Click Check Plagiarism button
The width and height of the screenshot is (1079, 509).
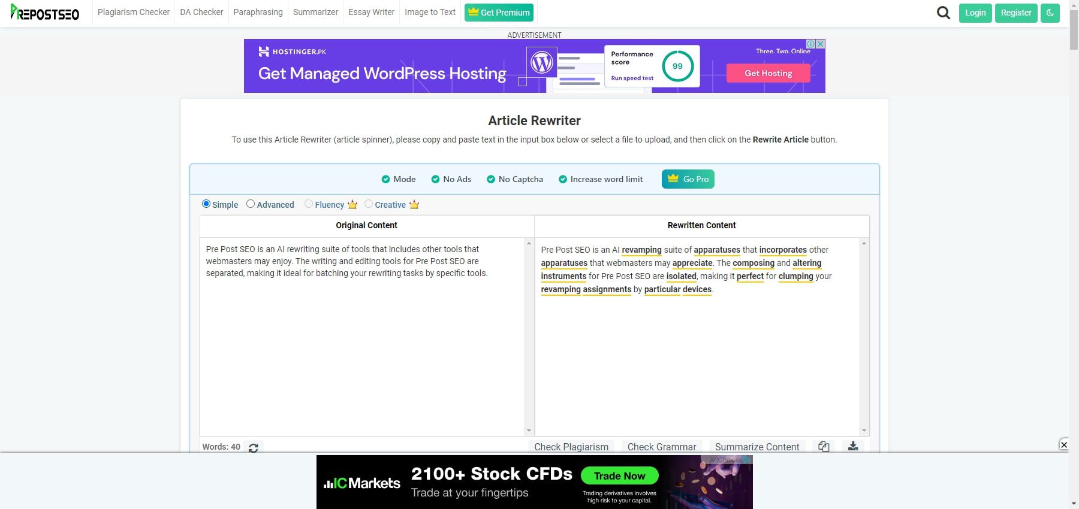click(x=571, y=447)
